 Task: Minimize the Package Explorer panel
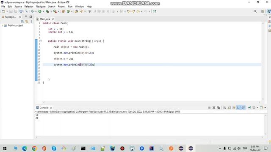(x=26, y=16)
